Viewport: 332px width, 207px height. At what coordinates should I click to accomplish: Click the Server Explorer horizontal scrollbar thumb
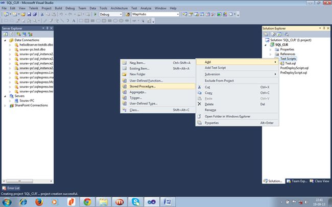point(19,181)
